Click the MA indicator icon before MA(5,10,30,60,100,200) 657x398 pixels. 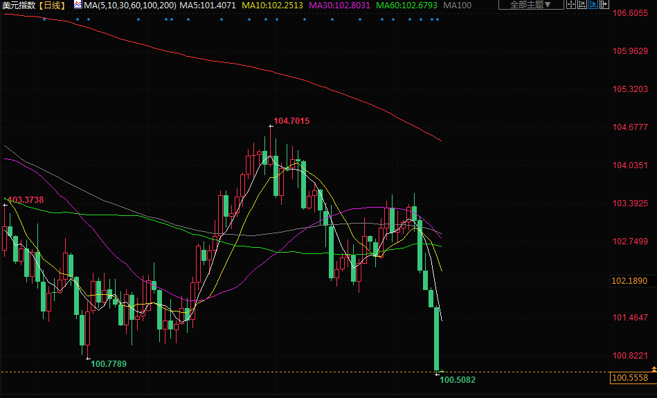point(78,6)
